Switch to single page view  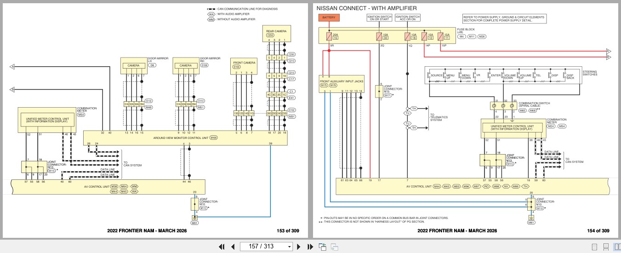point(594,247)
